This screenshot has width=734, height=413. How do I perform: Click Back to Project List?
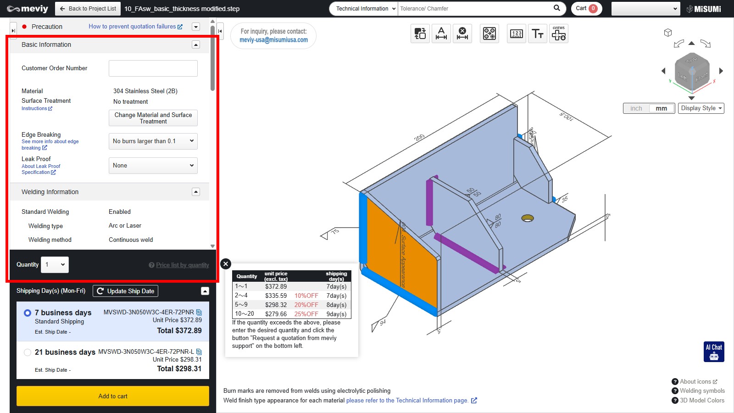[88, 9]
